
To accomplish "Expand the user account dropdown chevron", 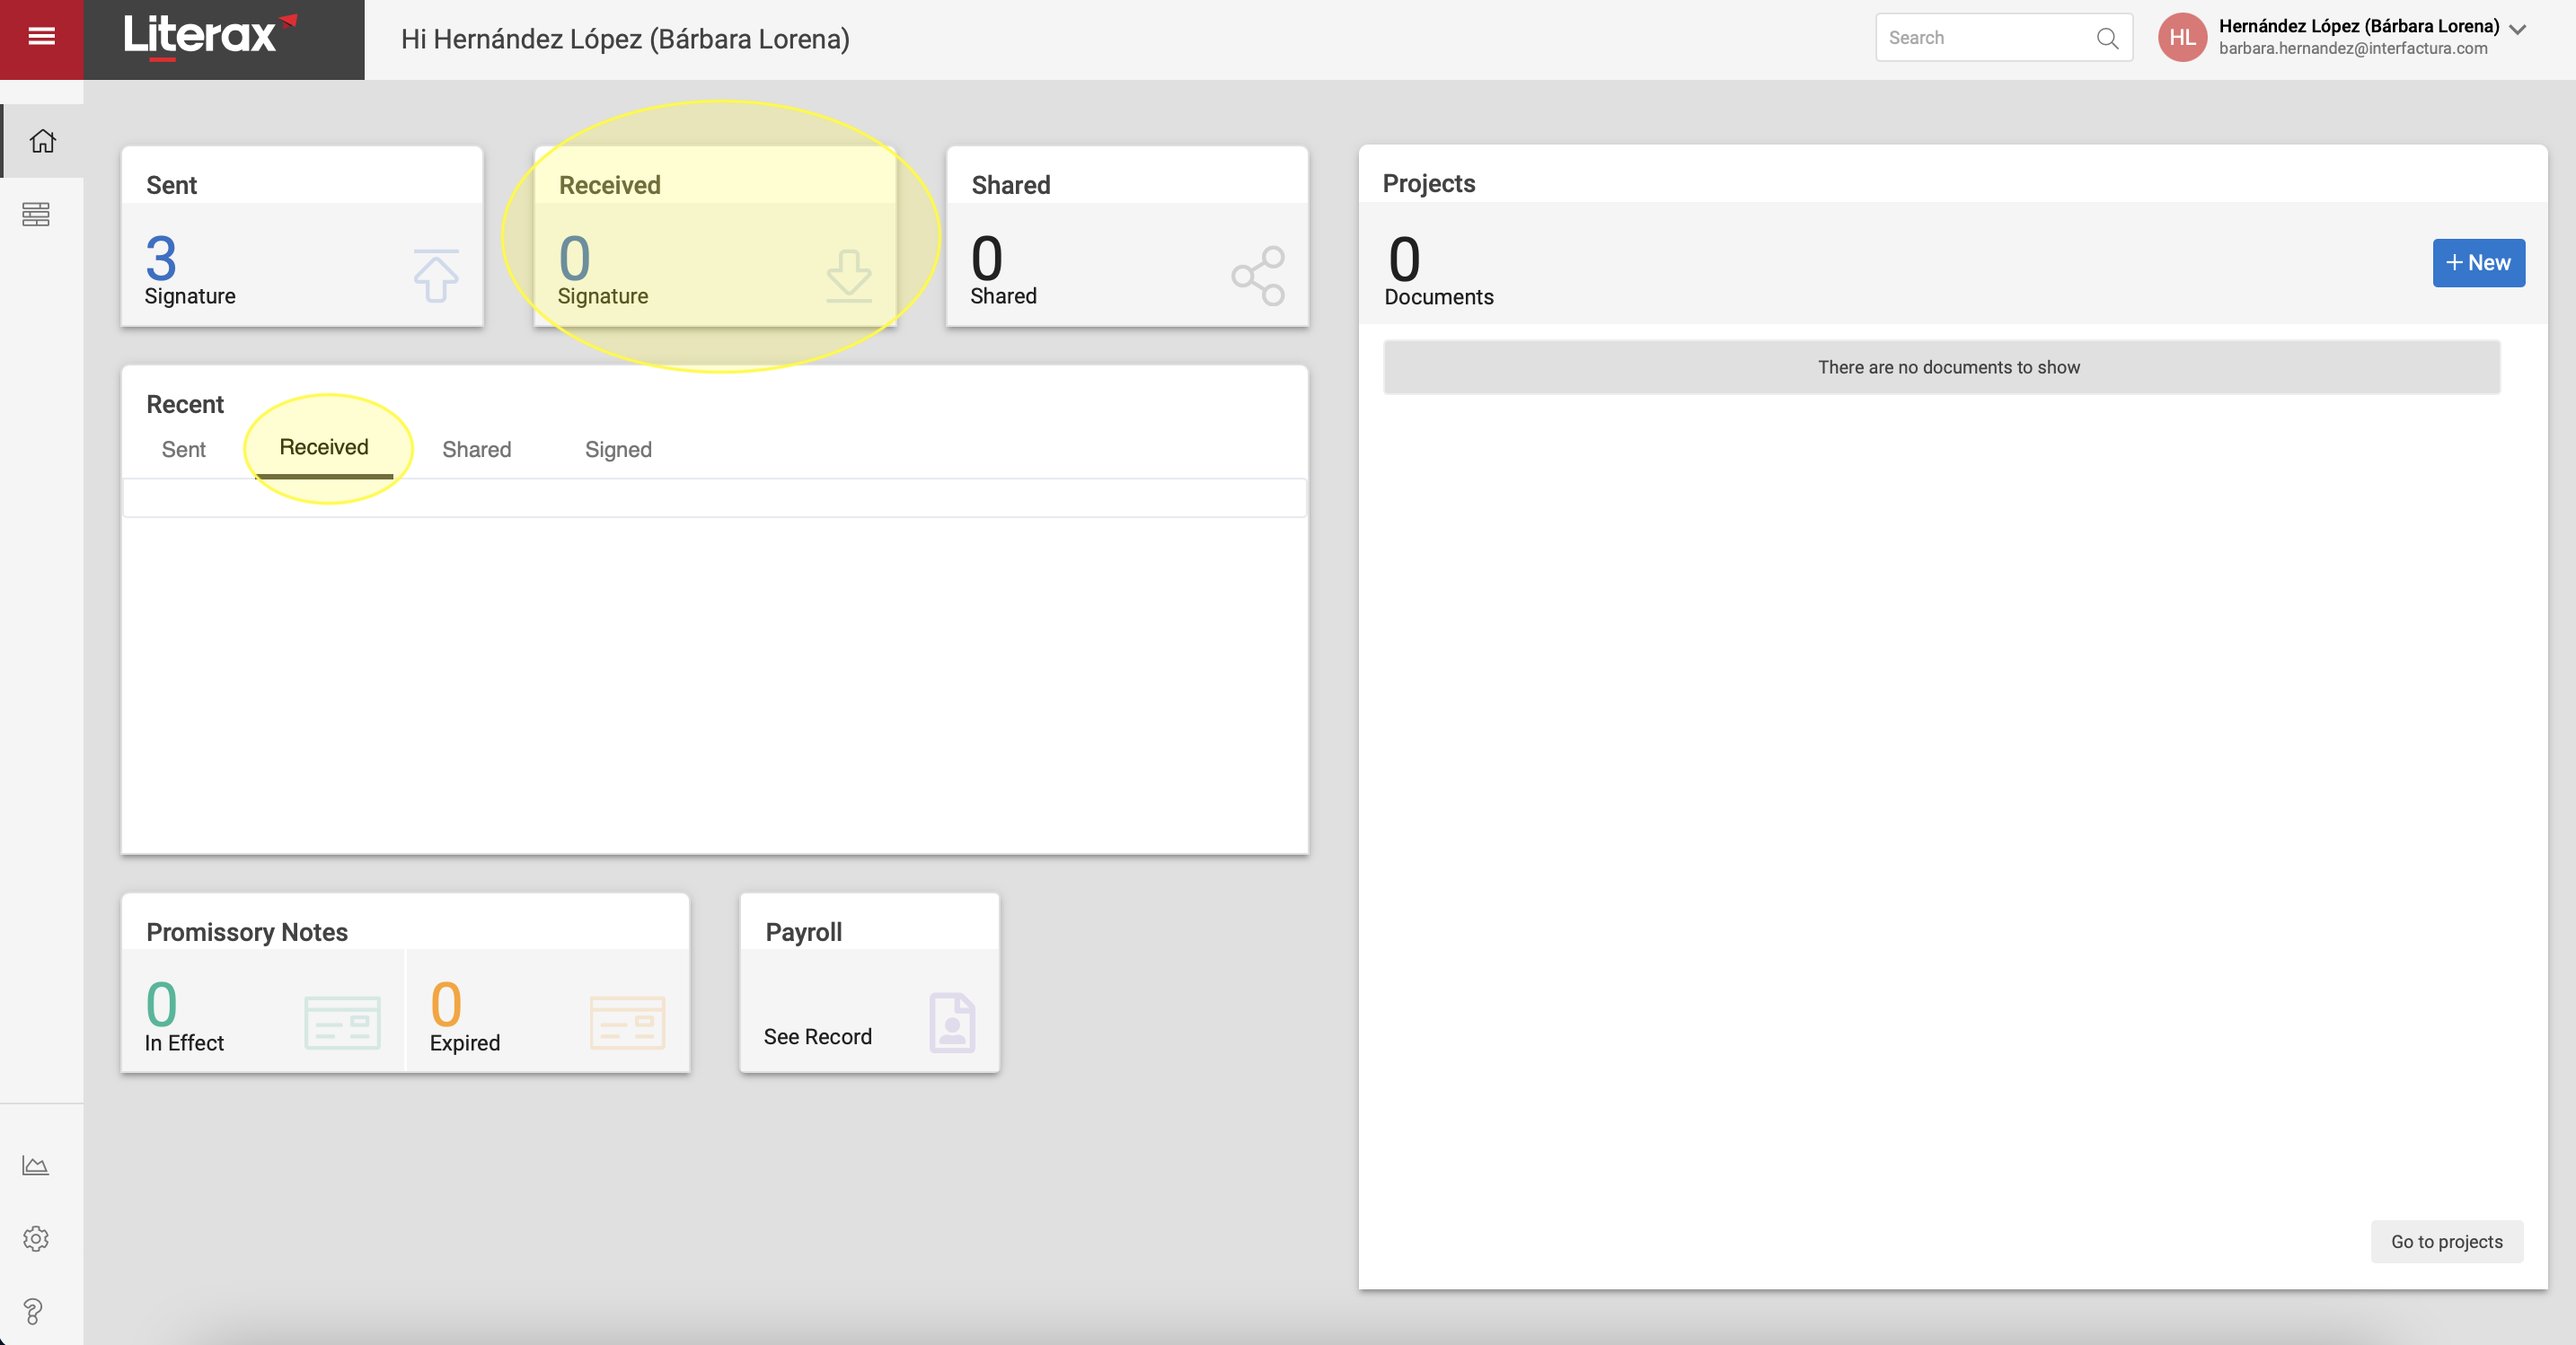I will [x=2519, y=30].
